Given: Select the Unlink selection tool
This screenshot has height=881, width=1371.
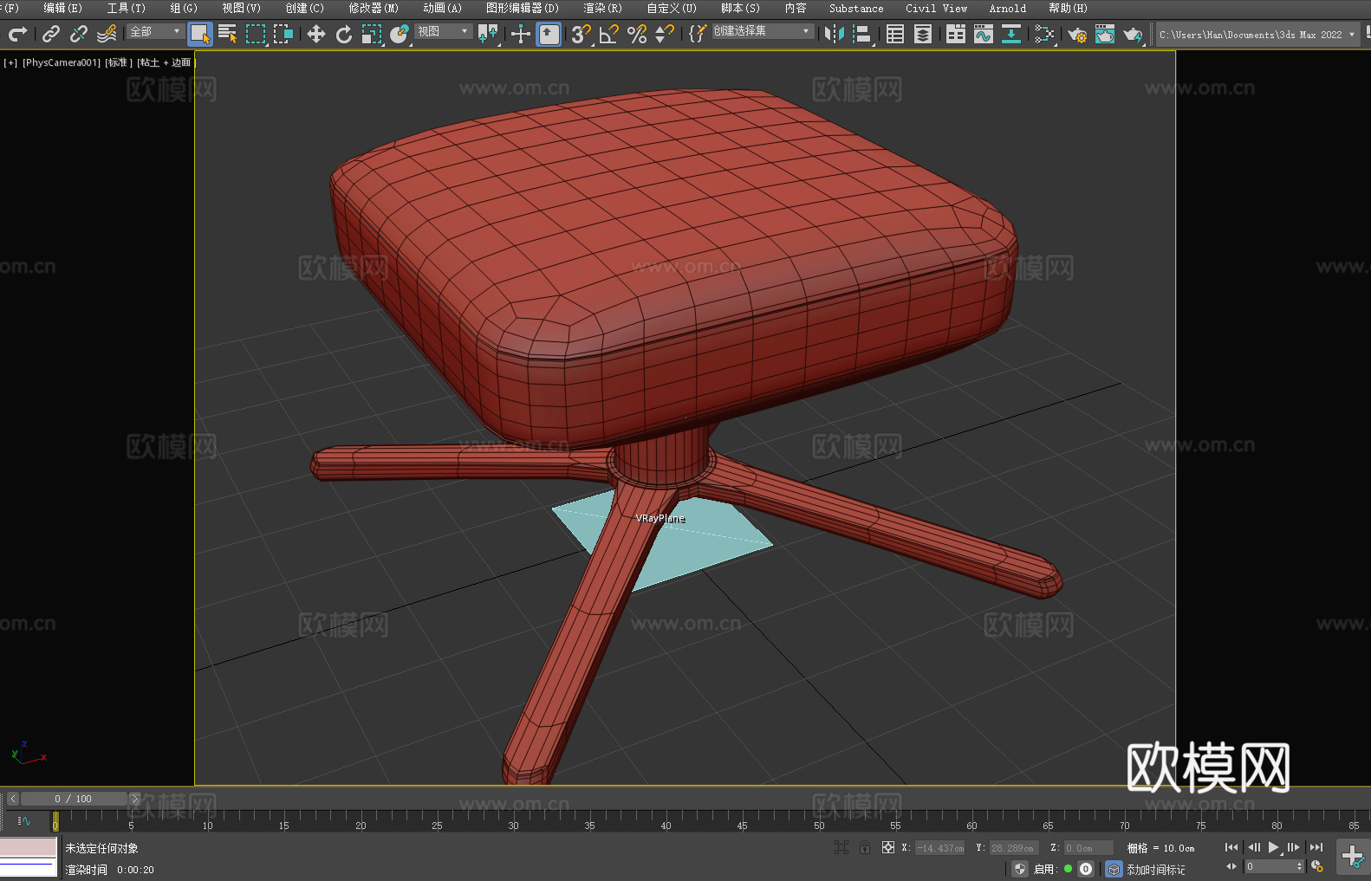Looking at the screenshot, I should click(79, 34).
